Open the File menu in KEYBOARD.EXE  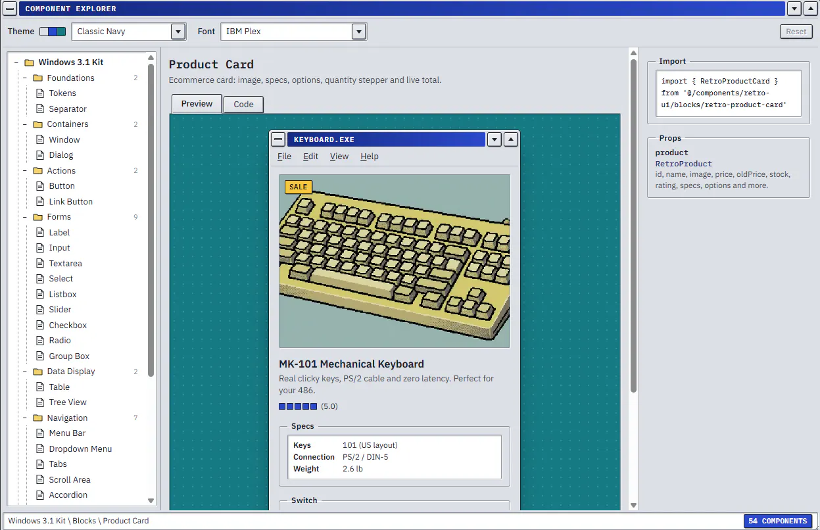tap(284, 157)
